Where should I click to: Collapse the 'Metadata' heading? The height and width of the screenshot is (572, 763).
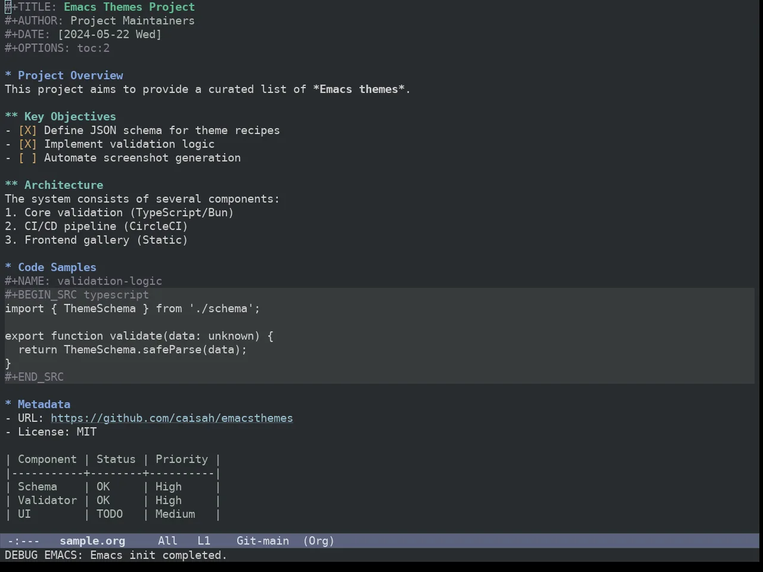tap(38, 405)
